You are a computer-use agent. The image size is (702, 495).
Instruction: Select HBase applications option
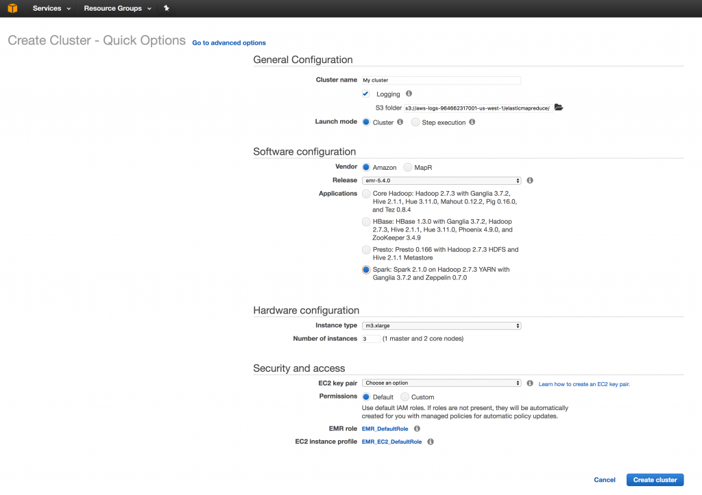point(366,221)
